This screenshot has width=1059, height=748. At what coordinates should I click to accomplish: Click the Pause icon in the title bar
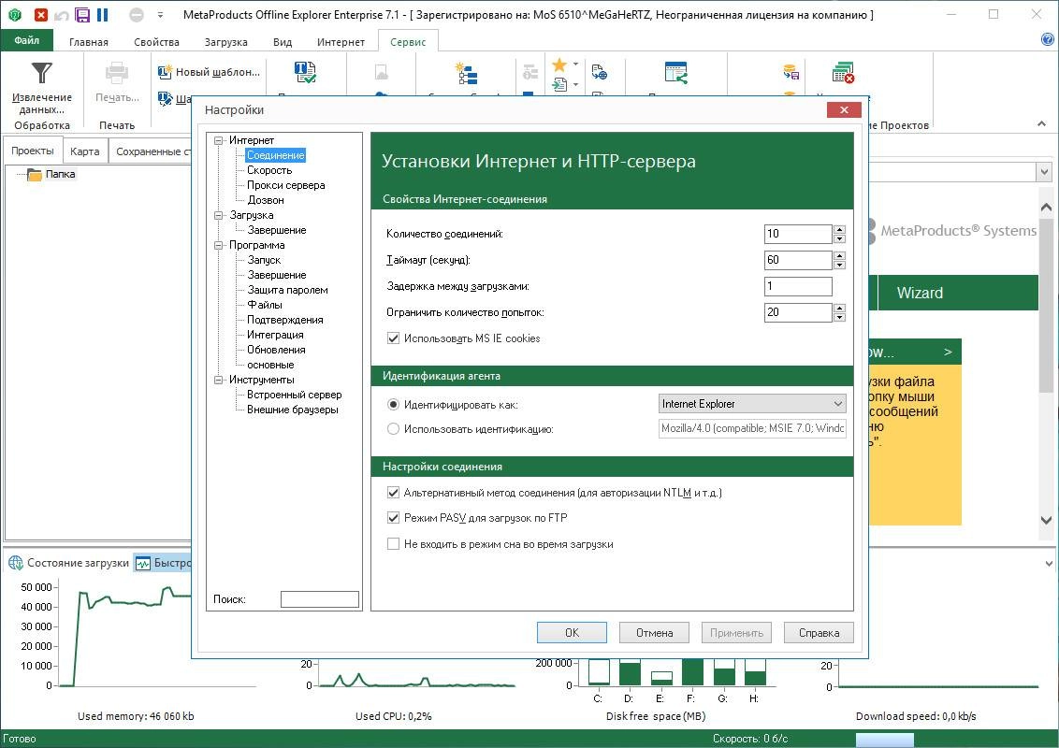pyautogui.click(x=103, y=14)
